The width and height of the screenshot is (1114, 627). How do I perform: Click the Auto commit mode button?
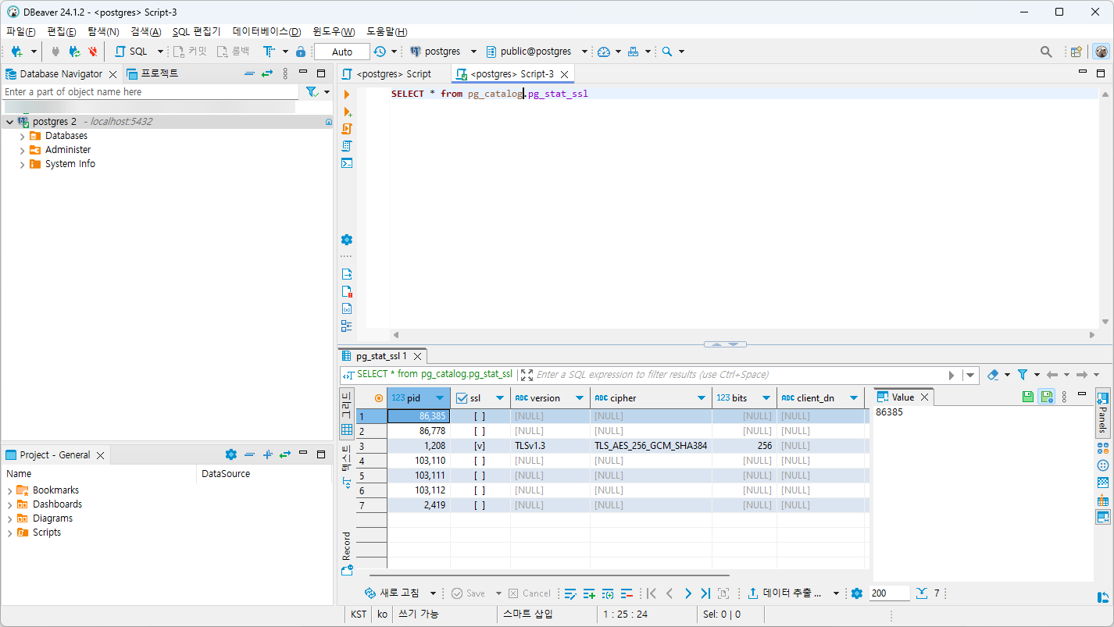point(342,52)
